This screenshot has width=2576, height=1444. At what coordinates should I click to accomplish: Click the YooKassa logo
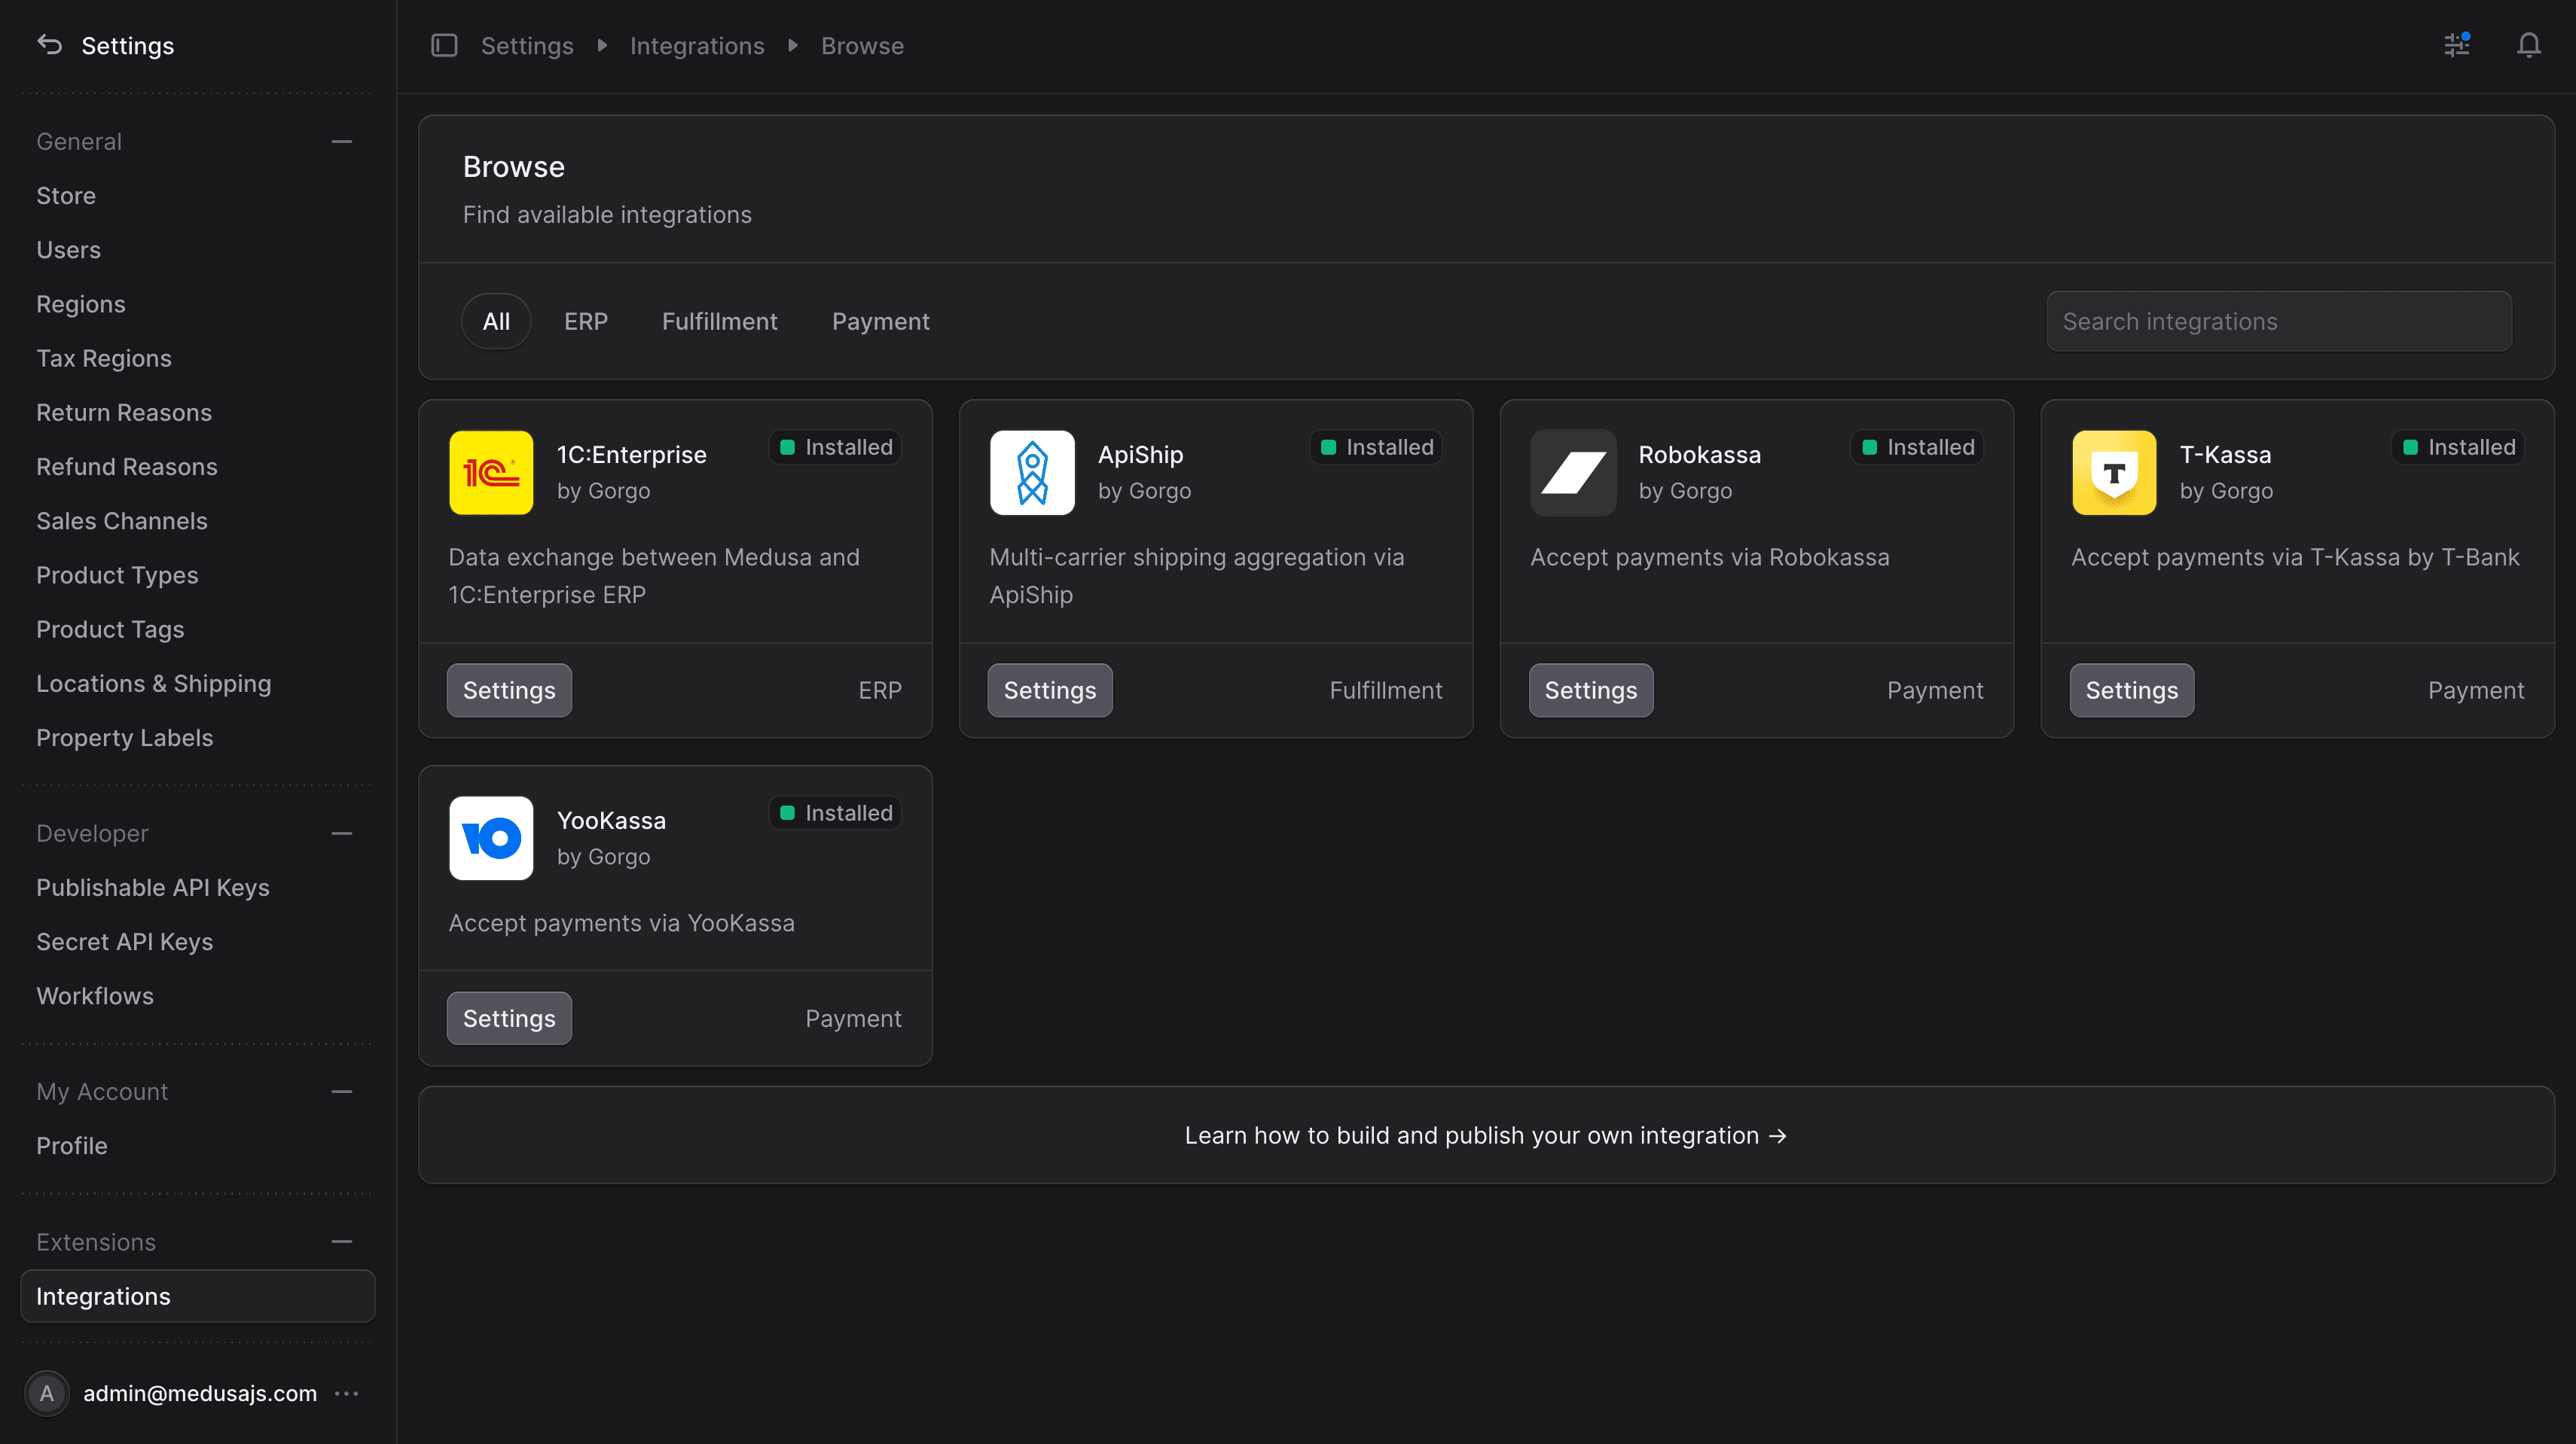491,839
